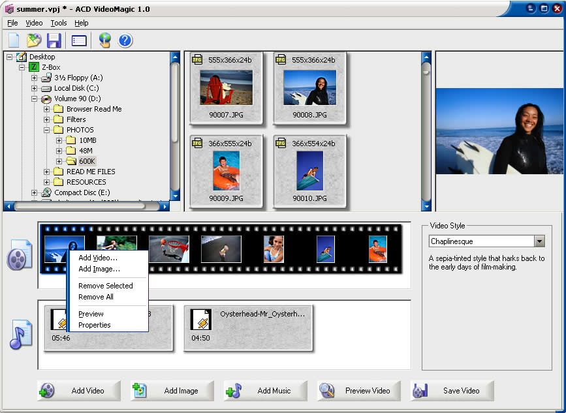Open the Video Style dropdown
The height and width of the screenshot is (413, 566).
pyautogui.click(x=539, y=241)
